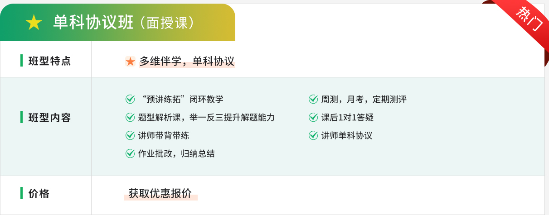Image resolution: width=549 pixels, height=215 pixels.
Task: Click the highlighted text 多维伴学，单科协议
Action: point(187,62)
